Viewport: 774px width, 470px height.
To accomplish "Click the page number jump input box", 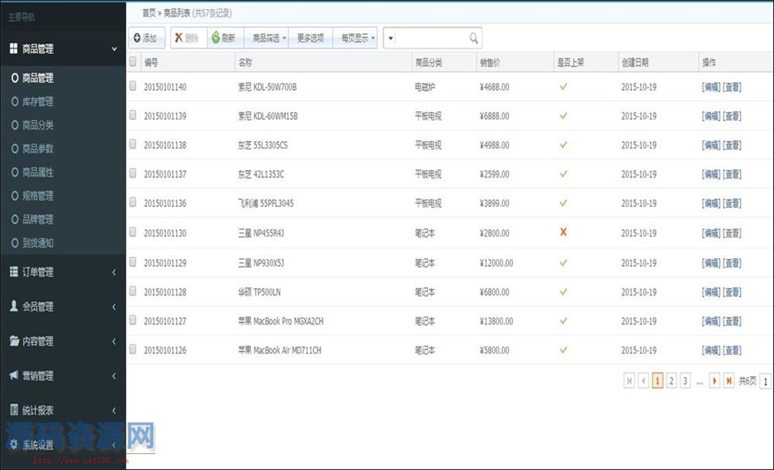I will pyautogui.click(x=765, y=381).
